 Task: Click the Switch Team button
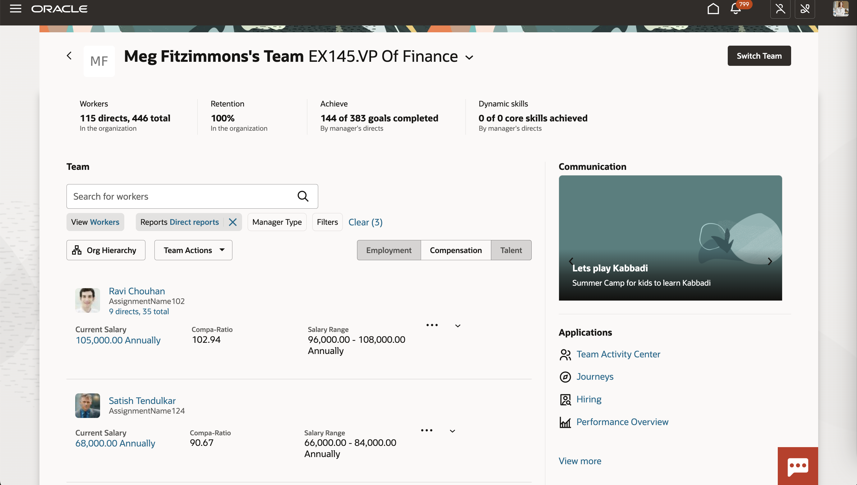(759, 56)
